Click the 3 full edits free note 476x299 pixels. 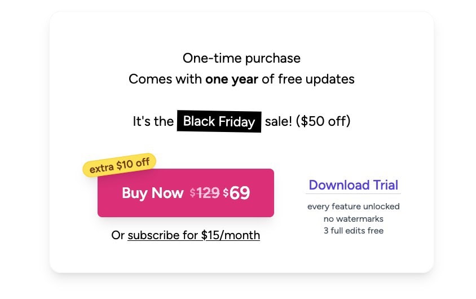point(353,230)
